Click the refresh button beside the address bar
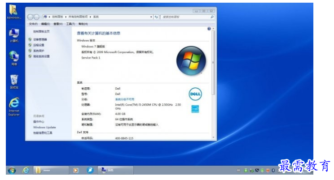The width and height of the screenshot is (334, 180). pyautogui.click(x=156, y=17)
